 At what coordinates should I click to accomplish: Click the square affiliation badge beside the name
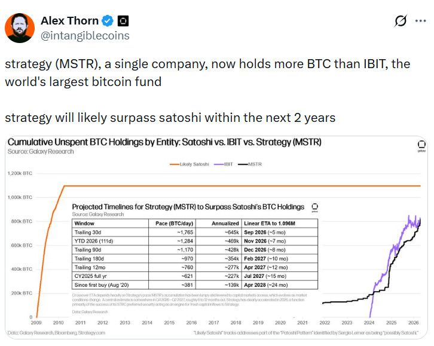coord(123,21)
